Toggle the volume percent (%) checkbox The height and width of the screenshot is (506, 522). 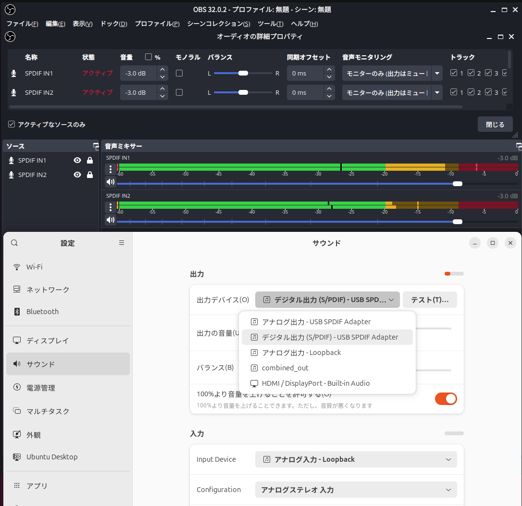coord(149,57)
